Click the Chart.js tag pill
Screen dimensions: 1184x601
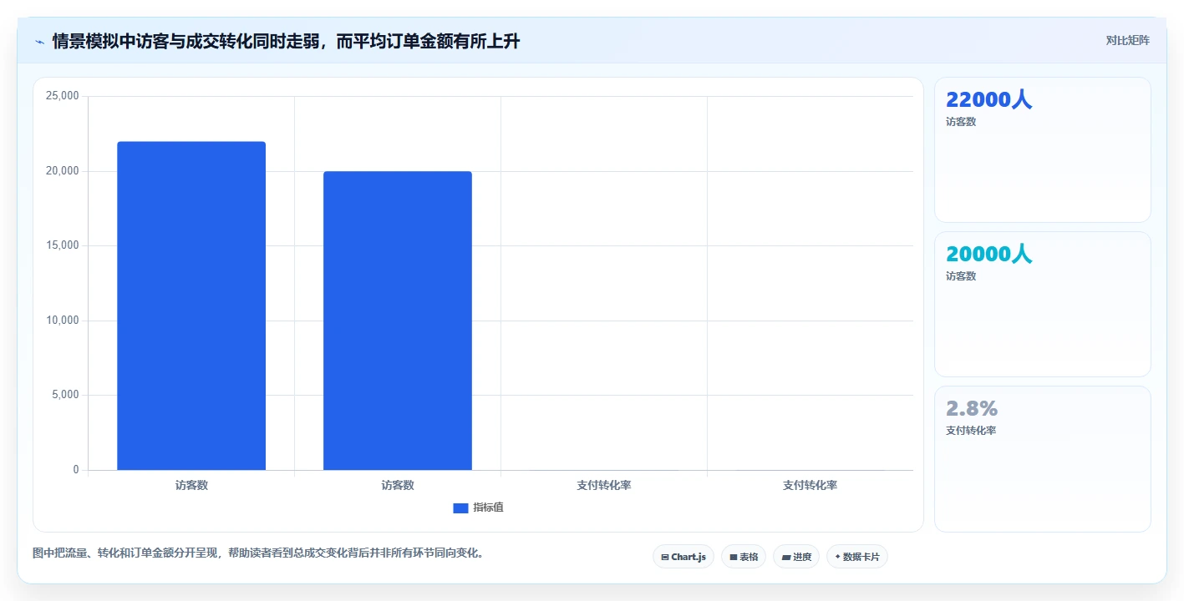[683, 557]
